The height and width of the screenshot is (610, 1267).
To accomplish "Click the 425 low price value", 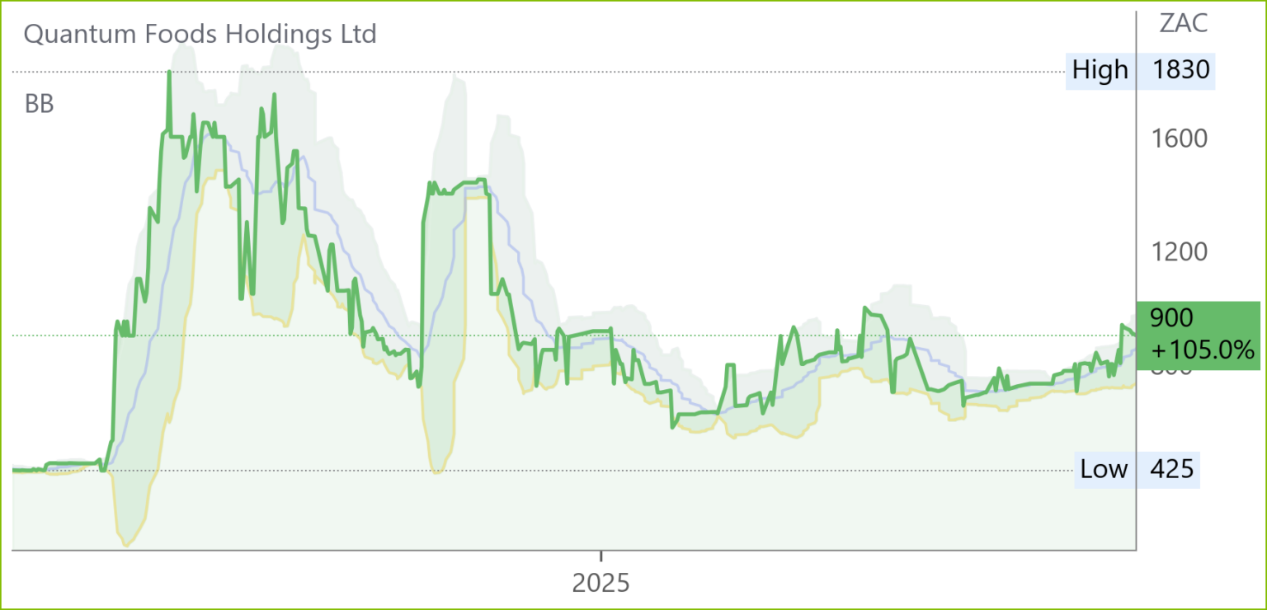I will (x=1171, y=470).
